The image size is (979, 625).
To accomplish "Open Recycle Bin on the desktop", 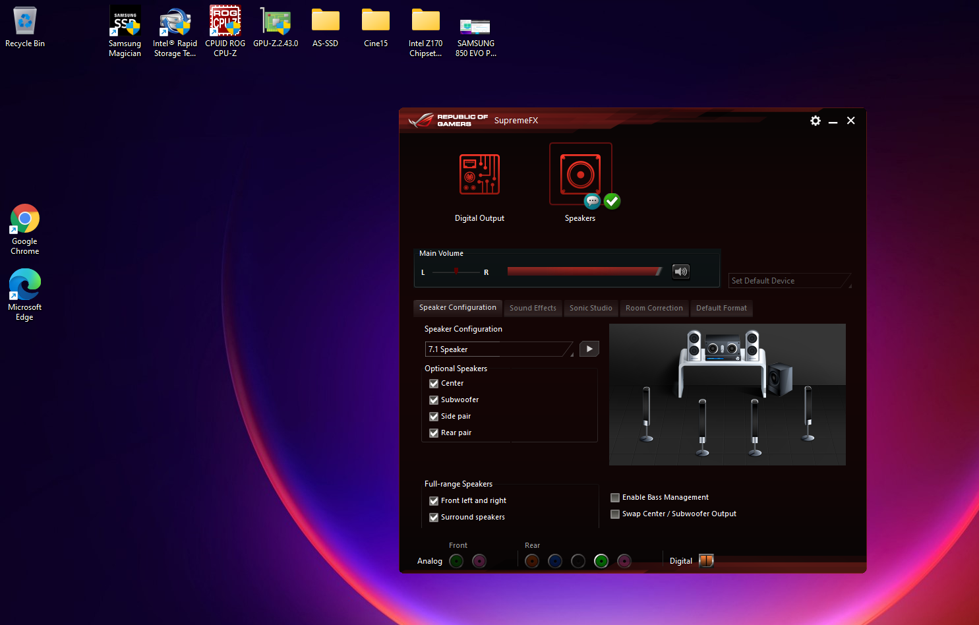I will (25, 27).
